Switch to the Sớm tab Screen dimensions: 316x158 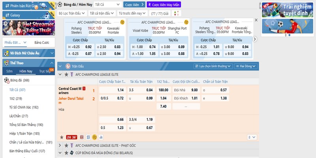pos(9,71)
